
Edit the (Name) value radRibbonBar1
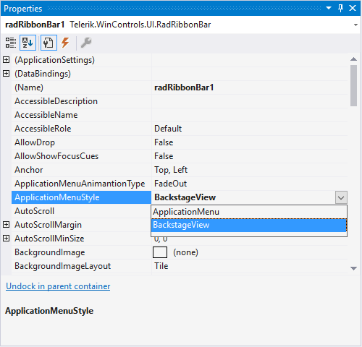[250, 87]
